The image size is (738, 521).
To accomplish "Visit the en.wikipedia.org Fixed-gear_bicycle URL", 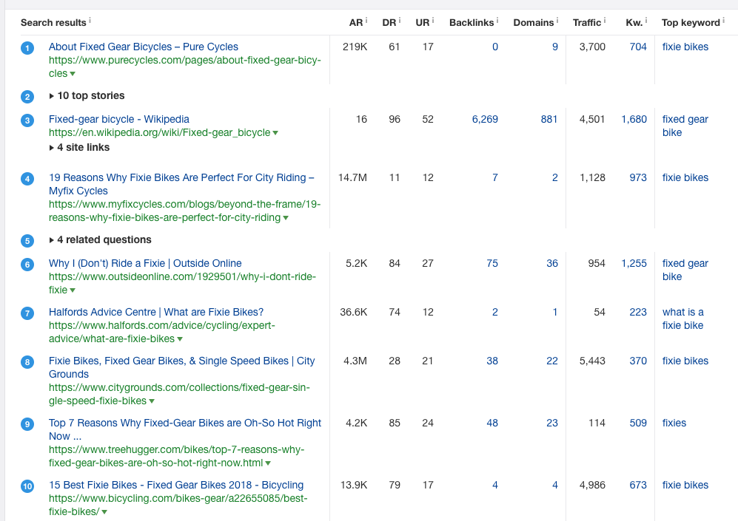I will [160, 133].
